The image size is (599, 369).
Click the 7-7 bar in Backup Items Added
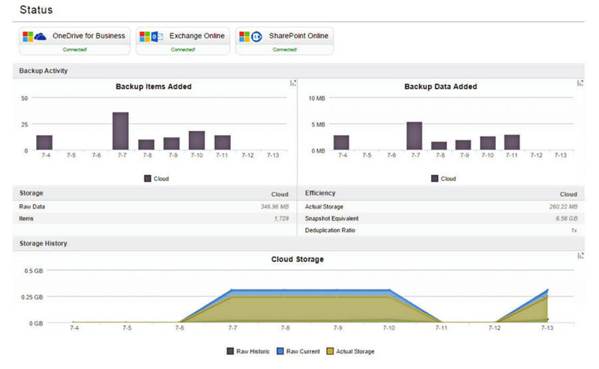(x=120, y=131)
